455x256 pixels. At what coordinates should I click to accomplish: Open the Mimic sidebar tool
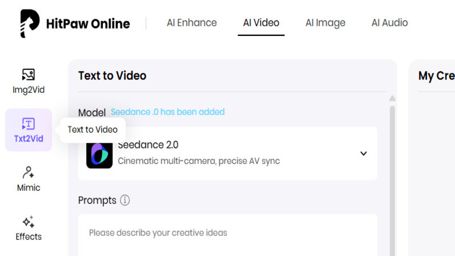point(28,179)
